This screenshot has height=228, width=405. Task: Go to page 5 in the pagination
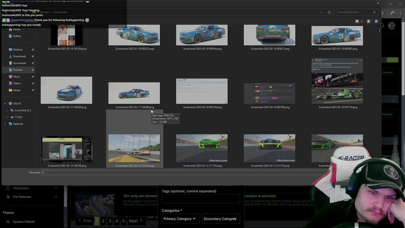[123, 221]
